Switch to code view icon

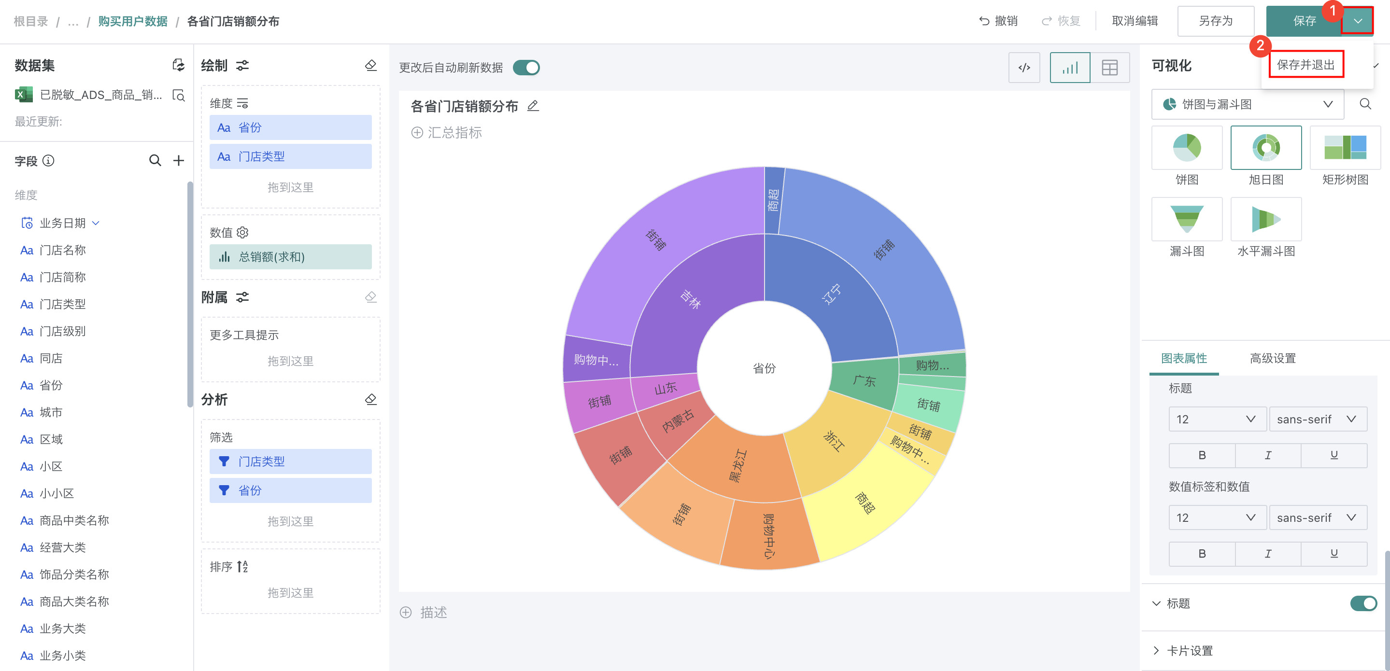[1023, 68]
